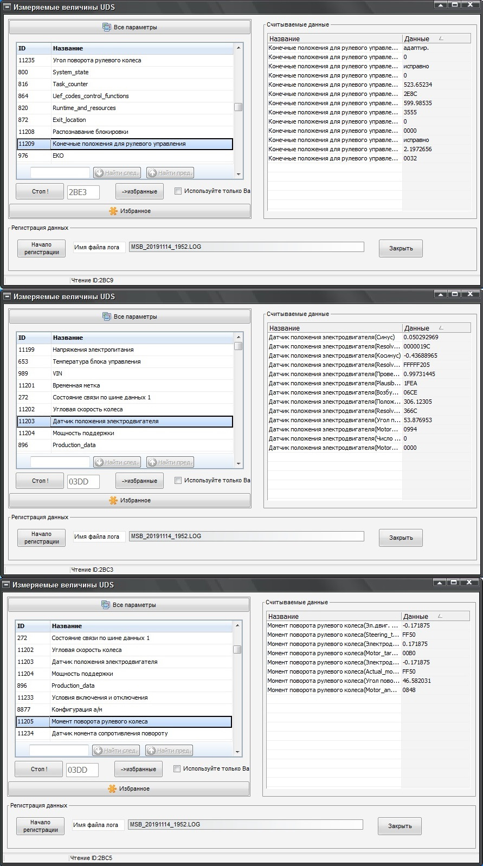Select 'Распознавание блокировки' row
This screenshot has width=483, height=866.
pyautogui.click(x=125, y=132)
